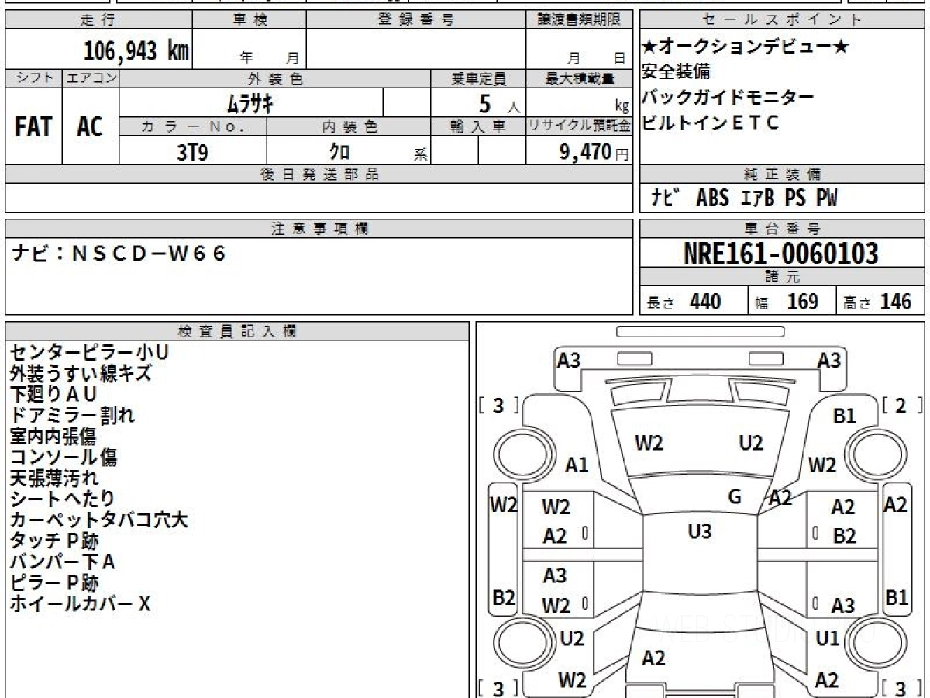The width and height of the screenshot is (930, 698).
Task: Select the バックガイドモニター line
Action: pyautogui.click(x=728, y=98)
